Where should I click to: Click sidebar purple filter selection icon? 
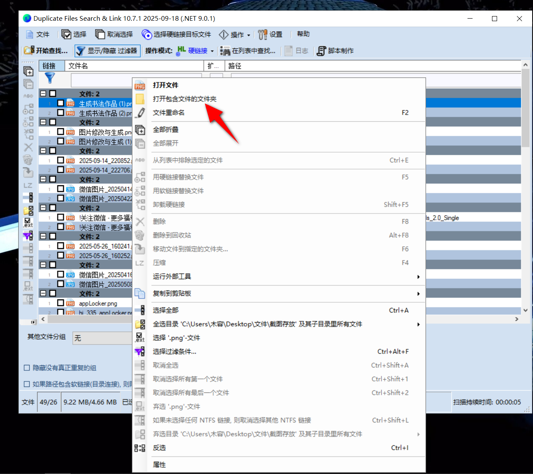tap(28, 236)
